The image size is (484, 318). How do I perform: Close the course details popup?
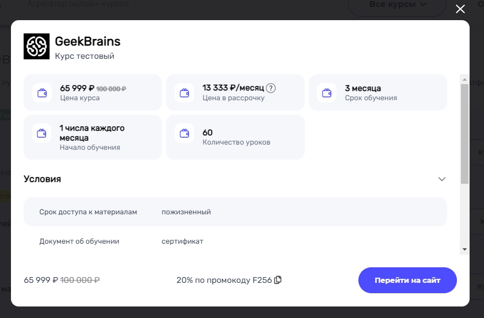tap(460, 9)
